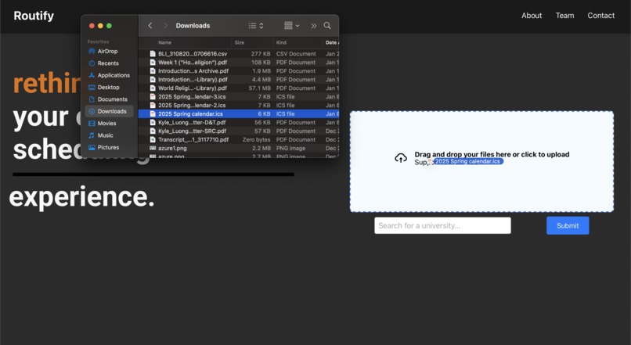Open Recents in Finder sidebar

coord(107,63)
